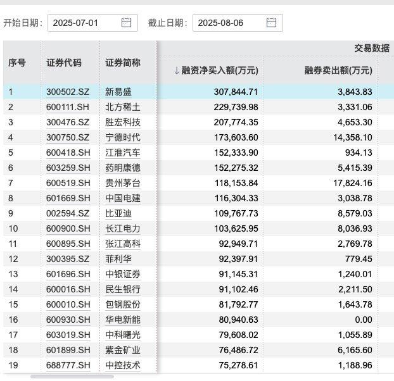Click the sort arrow beside 融资净买入额

click(x=177, y=70)
